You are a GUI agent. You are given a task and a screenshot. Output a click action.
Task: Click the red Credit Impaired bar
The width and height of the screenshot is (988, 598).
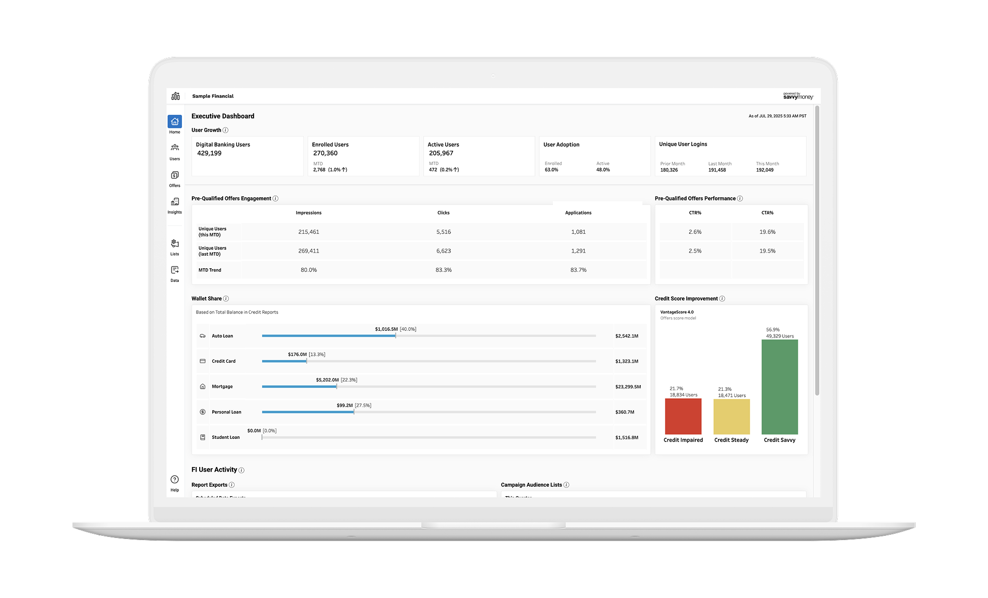point(683,416)
